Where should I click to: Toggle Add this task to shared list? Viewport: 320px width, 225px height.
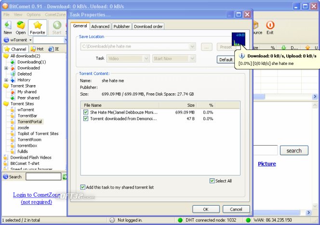pyautogui.click(x=83, y=187)
